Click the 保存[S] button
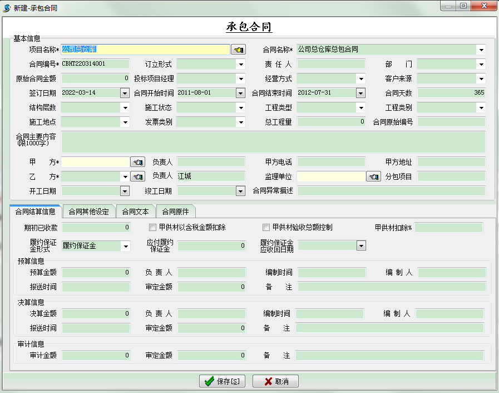 [222, 381]
